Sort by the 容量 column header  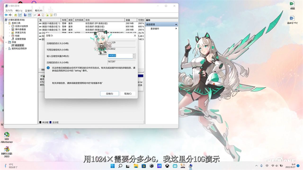pos(131,20)
